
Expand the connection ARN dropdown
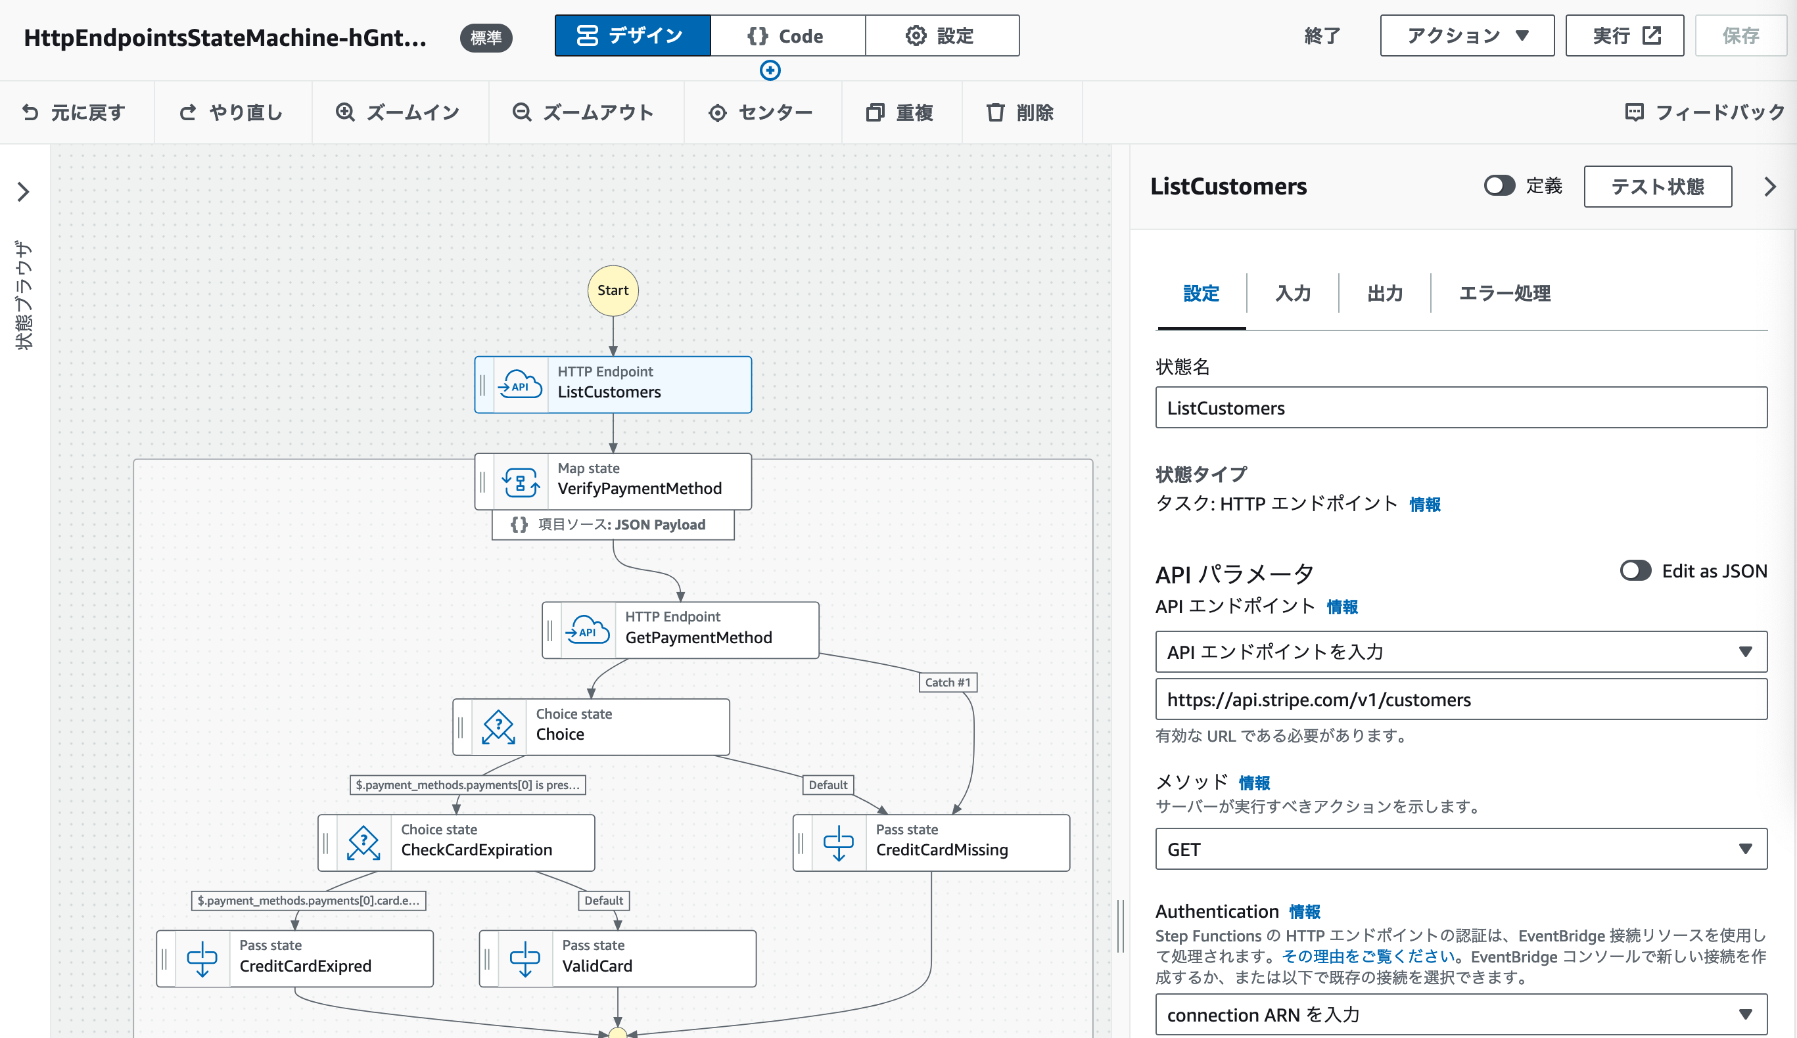[1460, 1014]
